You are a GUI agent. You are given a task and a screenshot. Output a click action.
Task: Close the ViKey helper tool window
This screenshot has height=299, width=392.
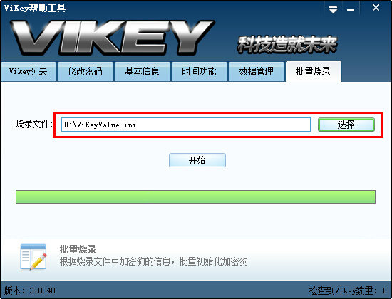click(376, 8)
